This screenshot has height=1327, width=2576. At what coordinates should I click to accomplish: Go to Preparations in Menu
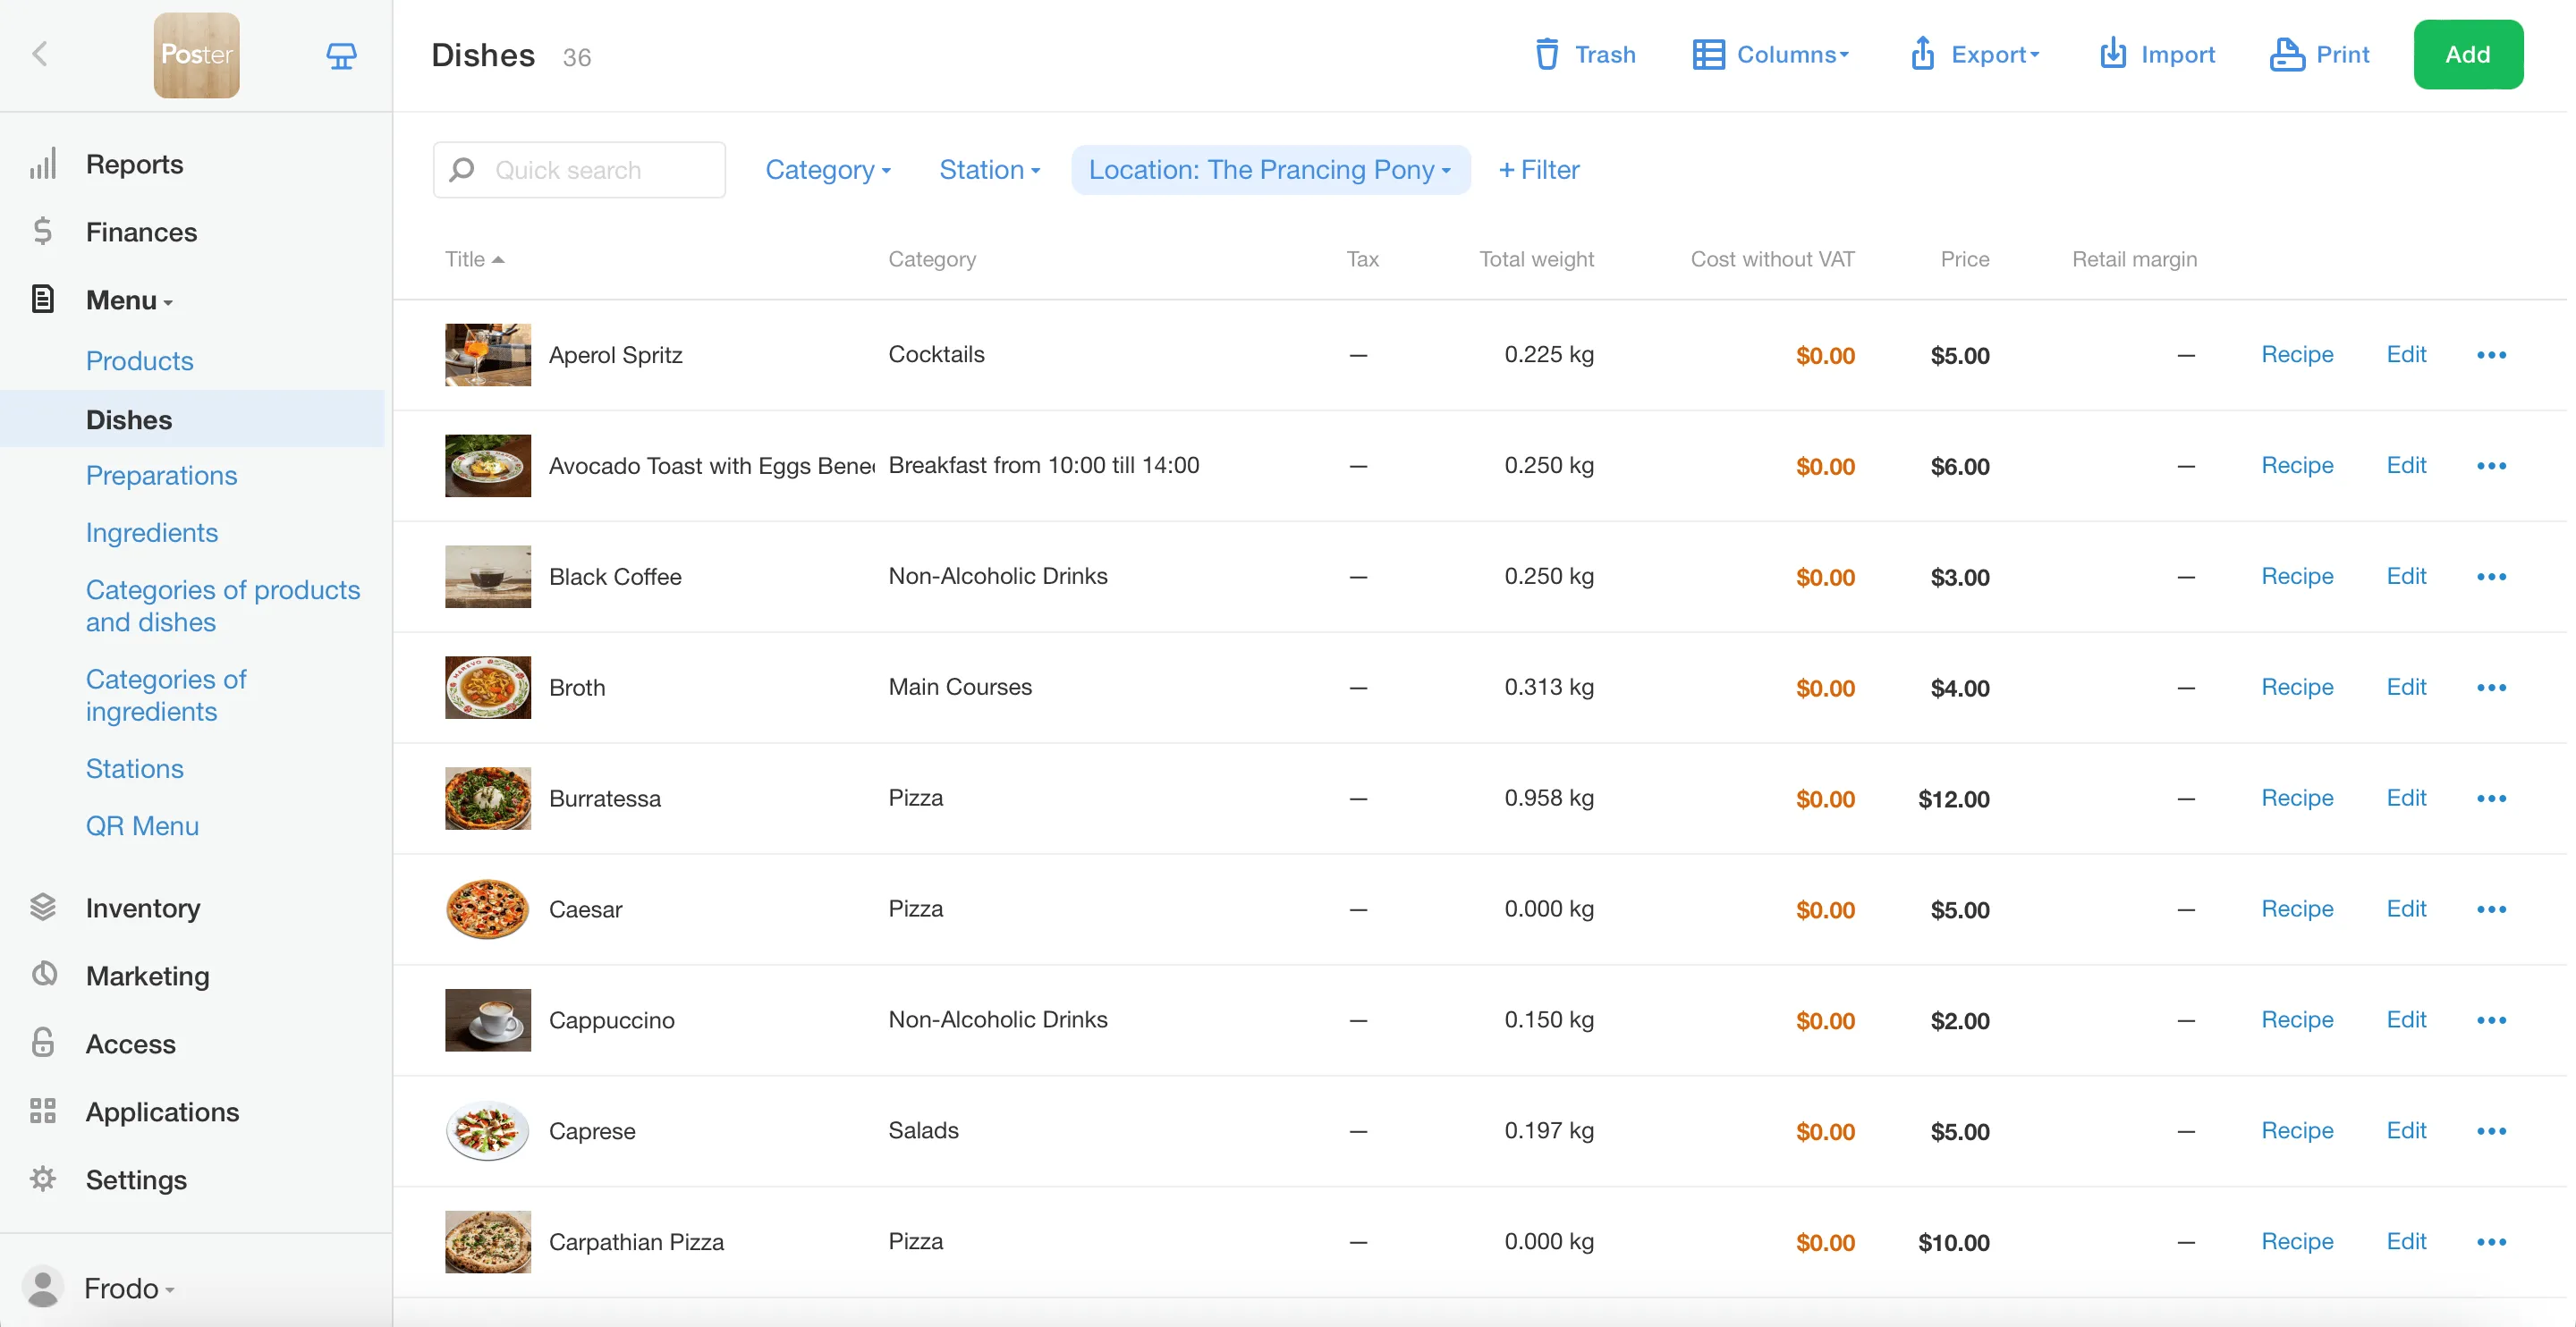(x=161, y=475)
